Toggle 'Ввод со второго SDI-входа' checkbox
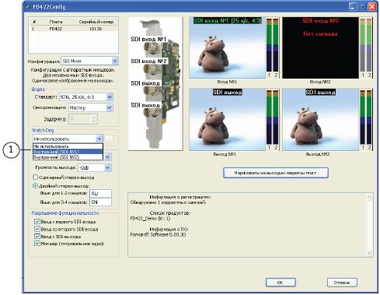380x295 pixels. (x=37, y=229)
